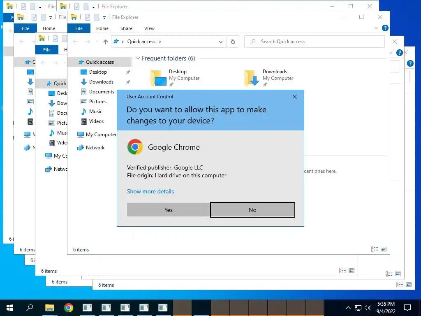Click network icon in system tray
Screen dimensions: 421x316
coord(358,308)
